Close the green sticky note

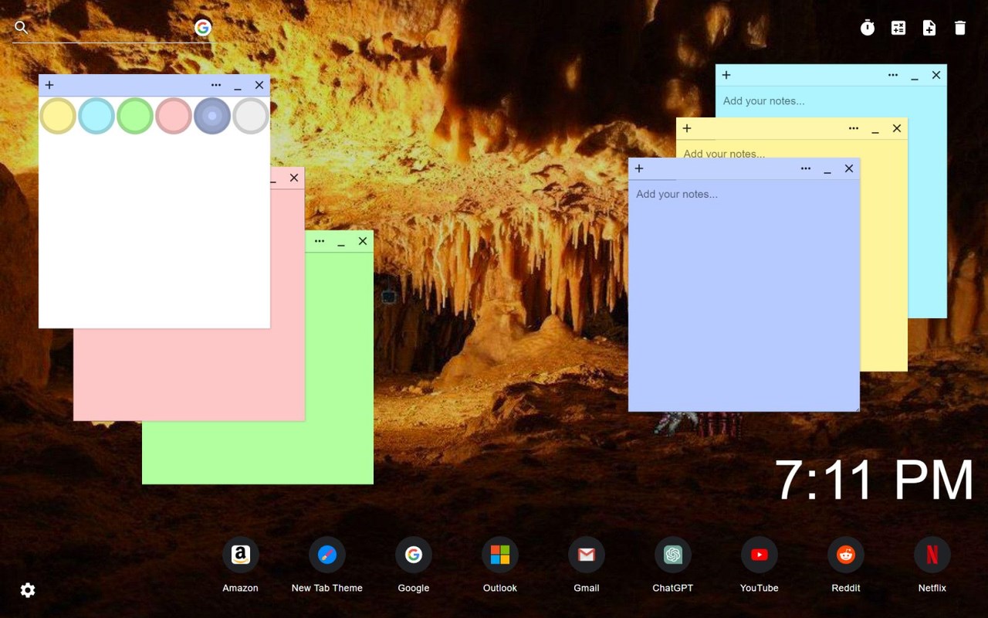click(363, 241)
